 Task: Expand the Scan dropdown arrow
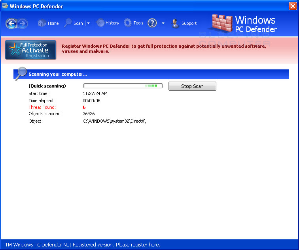click(x=88, y=23)
